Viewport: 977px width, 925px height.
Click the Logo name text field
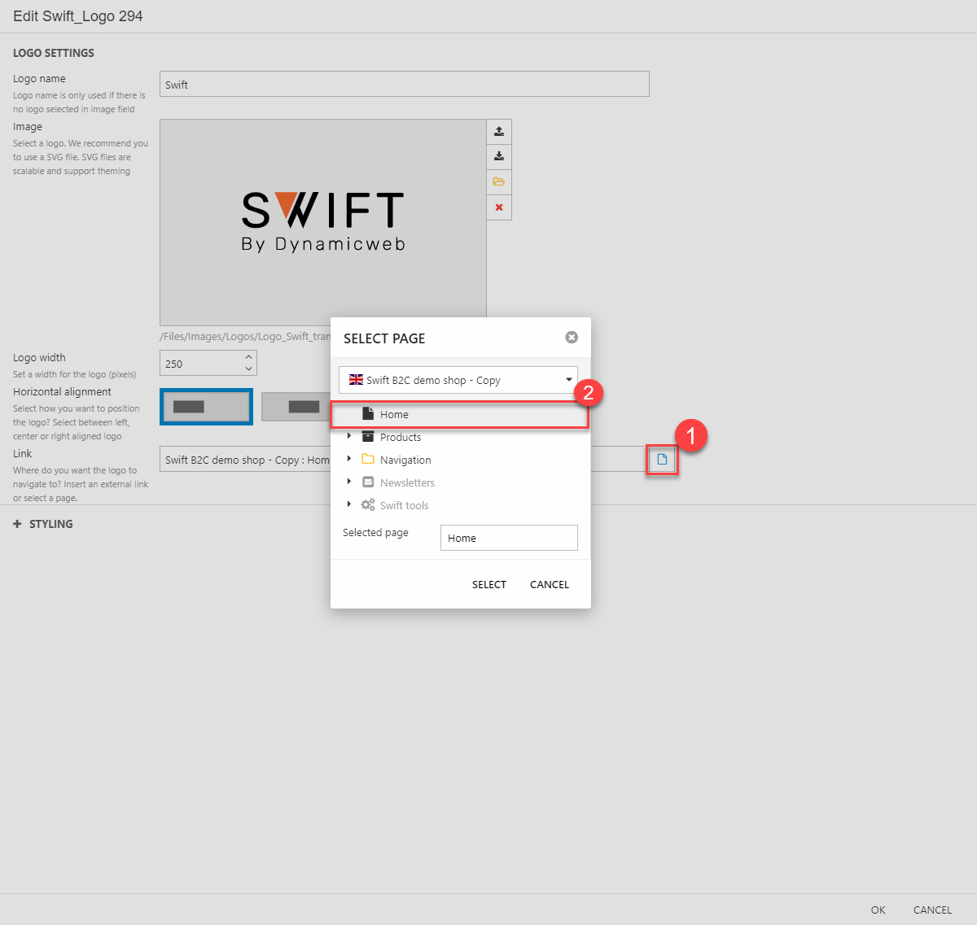click(x=404, y=85)
